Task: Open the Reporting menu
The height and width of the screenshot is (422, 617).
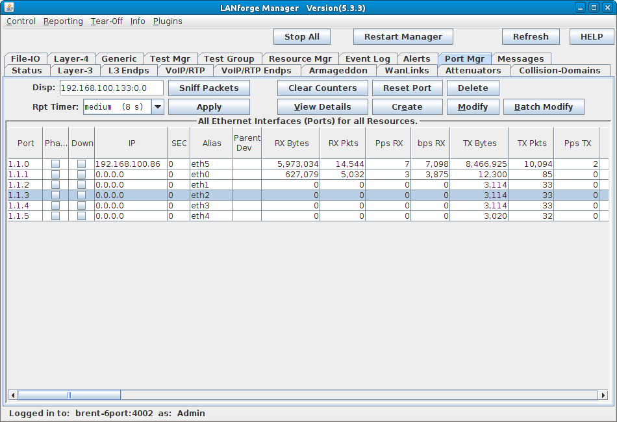Action: tap(63, 21)
